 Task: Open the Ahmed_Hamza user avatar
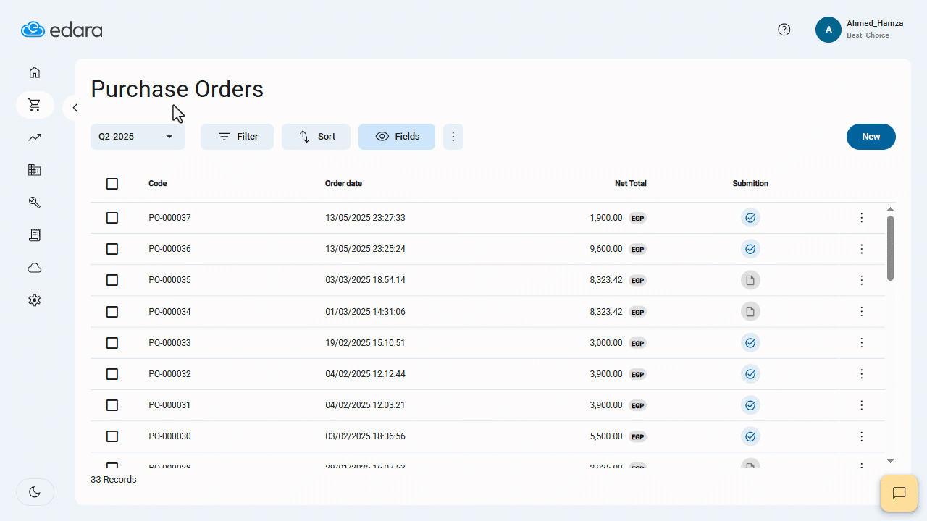pyautogui.click(x=829, y=30)
